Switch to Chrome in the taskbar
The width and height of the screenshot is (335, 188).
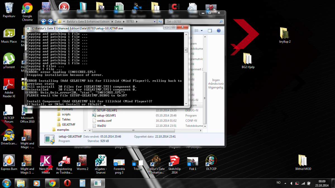[52, 183]
